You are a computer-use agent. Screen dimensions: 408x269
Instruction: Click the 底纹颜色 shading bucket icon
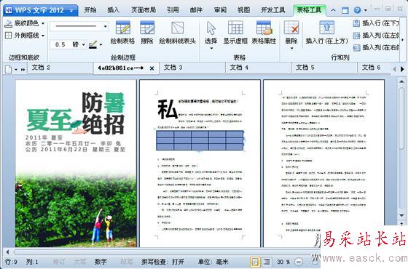(8, 23)
